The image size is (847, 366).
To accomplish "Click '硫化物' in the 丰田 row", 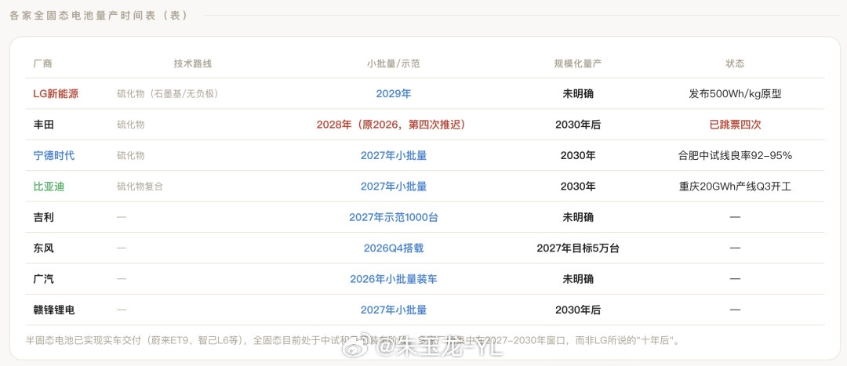I will pyautogui.click(x=131, y=125).
